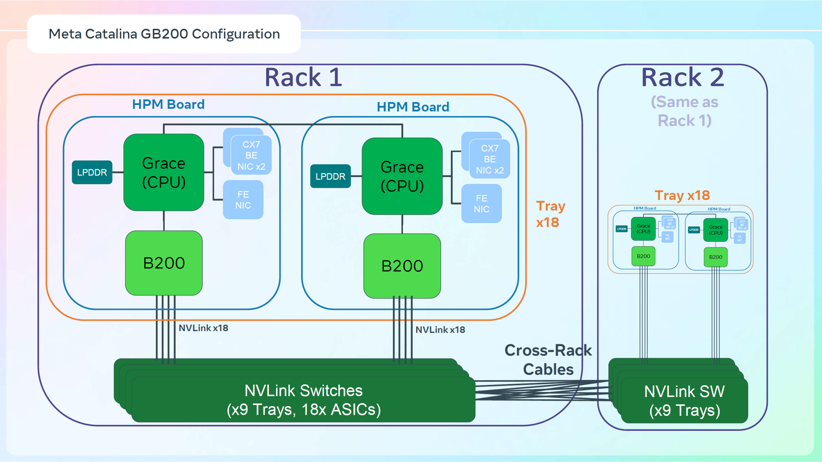Screen dimensions: 822x462
Task: Click the left Grace (CPU) block in Rack 1
Action: [164, 172]
